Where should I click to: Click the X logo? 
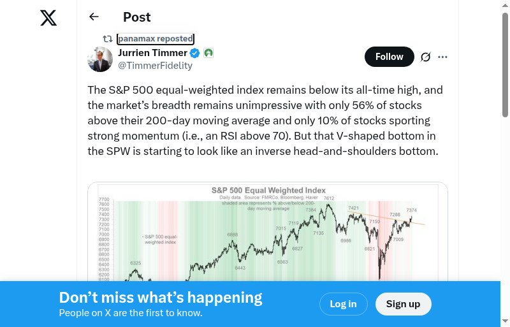pos(48,18)
